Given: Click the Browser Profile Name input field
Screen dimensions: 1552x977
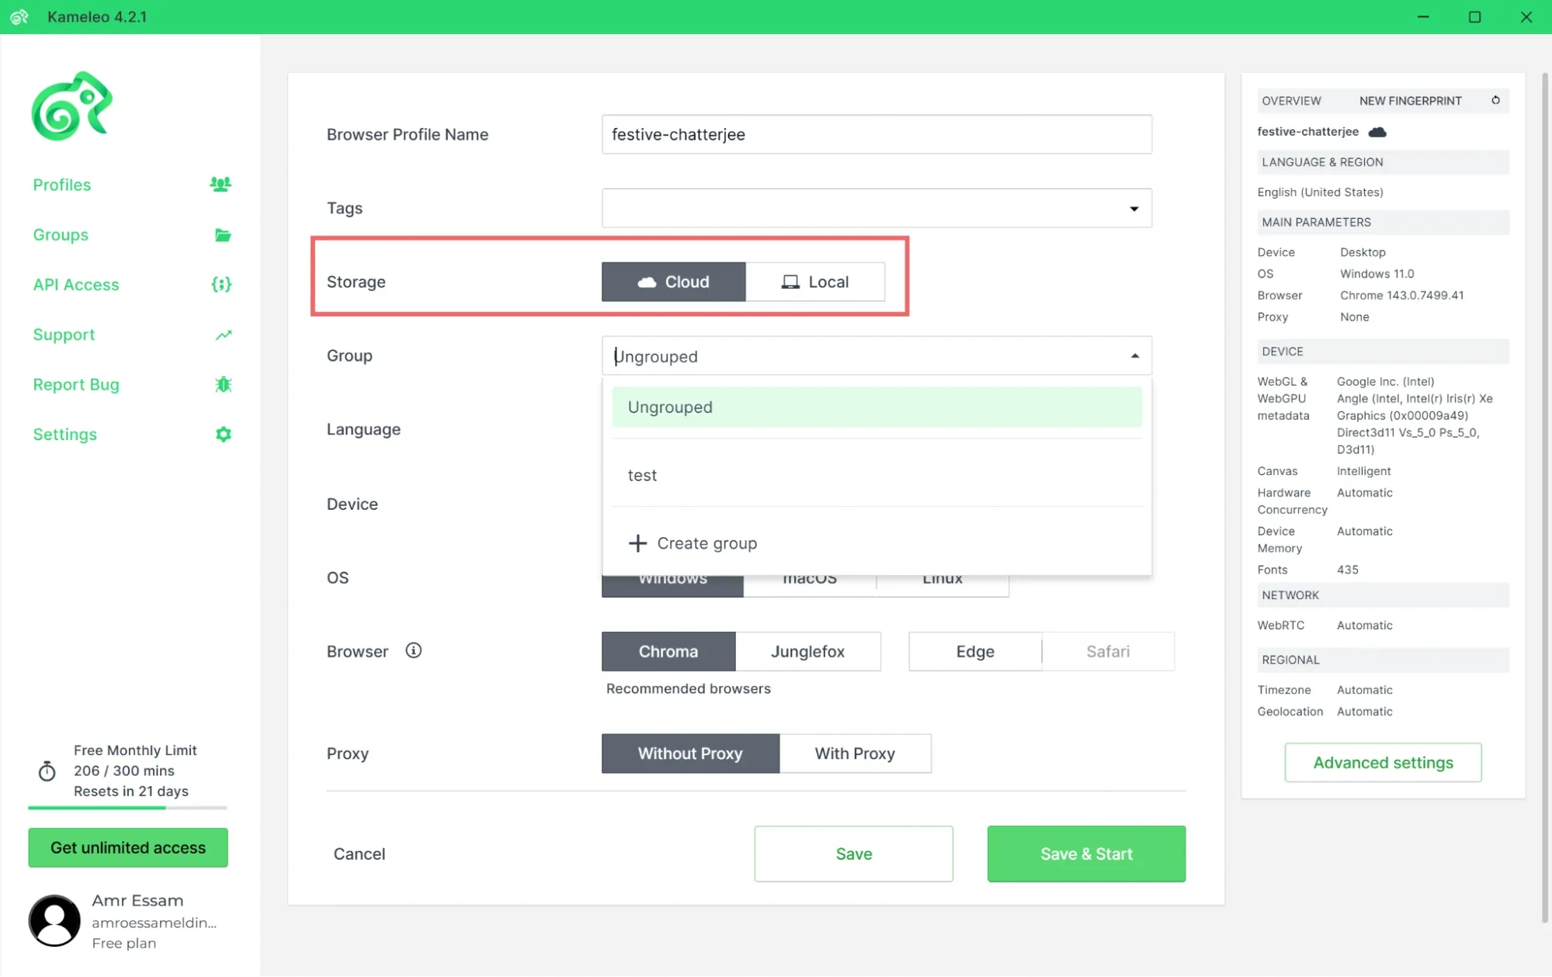Looking at the screenshot, I should pyautogui.click(x=876, y=134).
